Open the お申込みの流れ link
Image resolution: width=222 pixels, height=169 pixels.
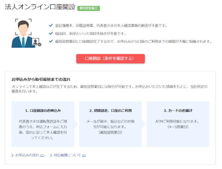click(x=27, y=155)
